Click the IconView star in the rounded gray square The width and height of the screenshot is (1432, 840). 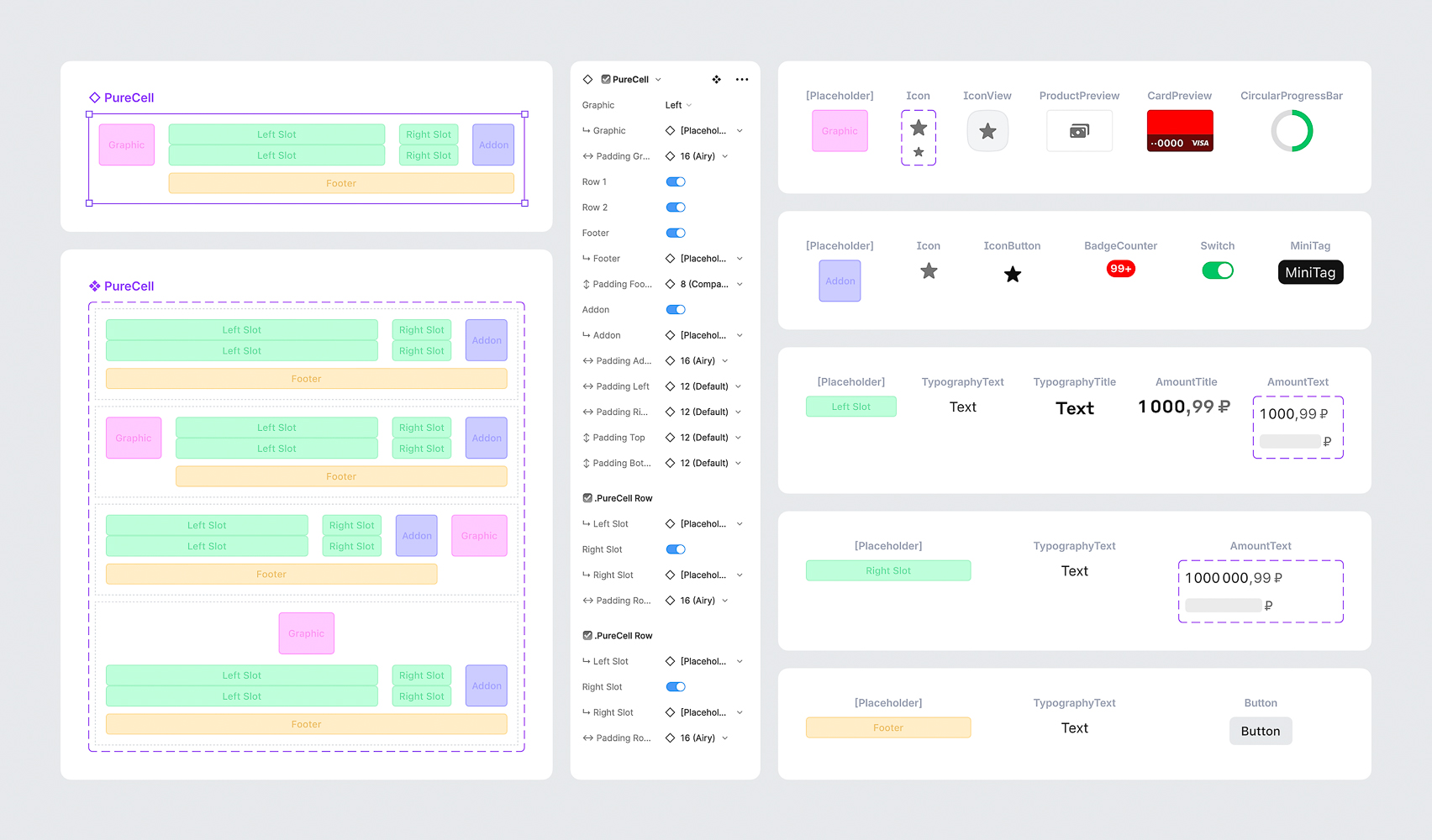(x=987, y=131)
